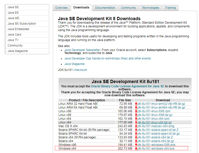Open Oracle Binary Code License Agreement link
The height and width of the screenshot is (153, 199).
(x=128, y=86)
